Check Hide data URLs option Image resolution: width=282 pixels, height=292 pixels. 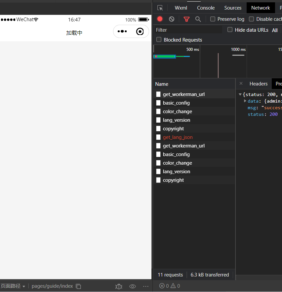[x=230, y=30]
